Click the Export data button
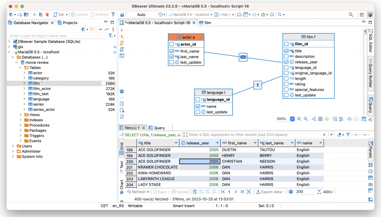 click(x=269, y=192)
